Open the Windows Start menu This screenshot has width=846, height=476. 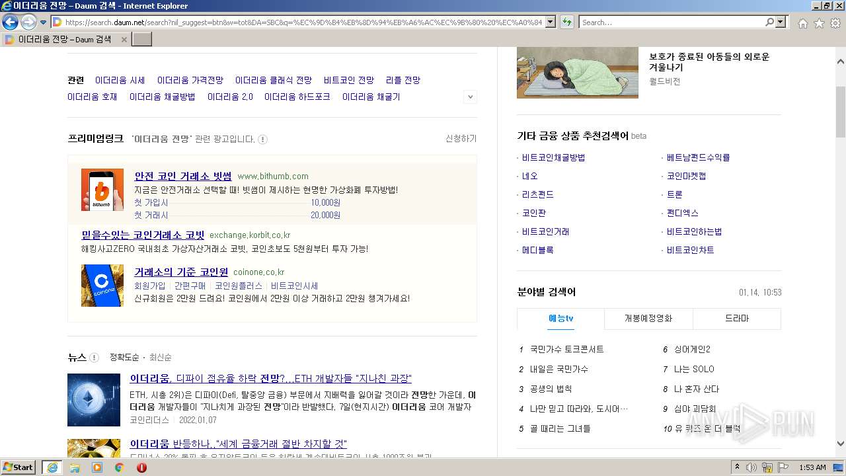(x=19, y=467)
